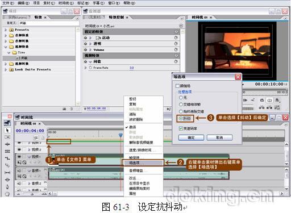Image resolution: width=291 pixels, height=213 pixels.
Task: Collapse the 固定的特效 section using its round button
Action: pos(176,32)
